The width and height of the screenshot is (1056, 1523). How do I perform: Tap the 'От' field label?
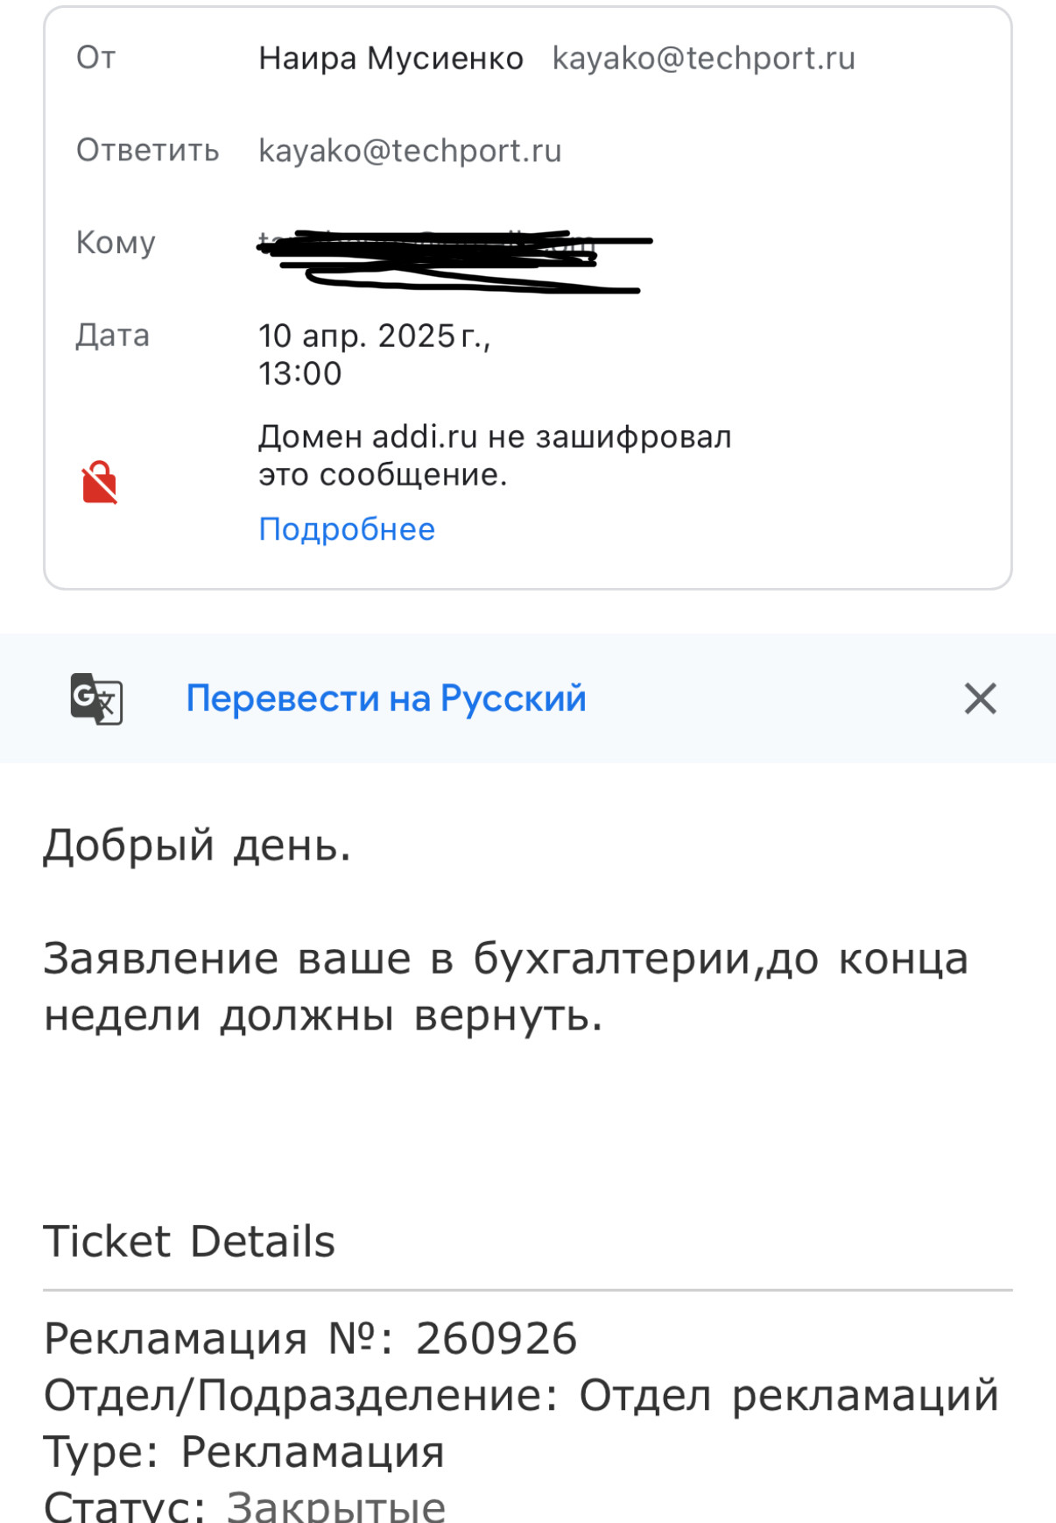click(96, 58)
